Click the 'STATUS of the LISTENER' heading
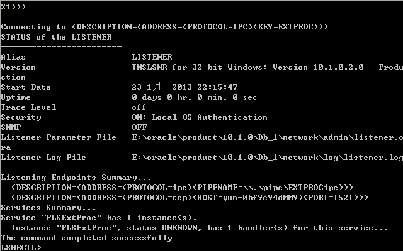 coord(56,37)
